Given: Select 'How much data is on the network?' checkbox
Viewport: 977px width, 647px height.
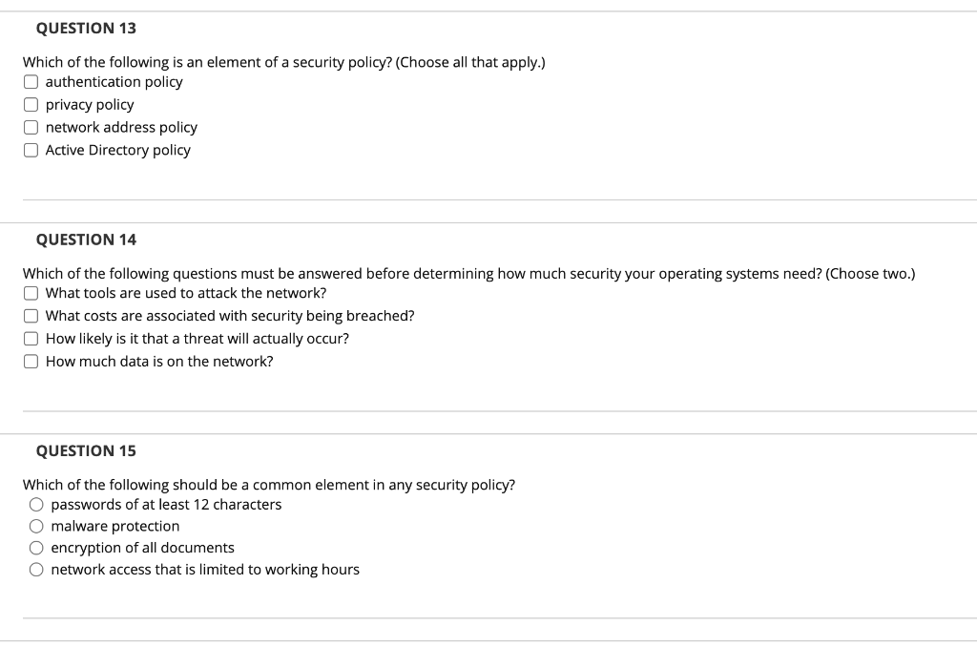Looking at the screenshot, I should pyautogui.click(x=31, y=362).
